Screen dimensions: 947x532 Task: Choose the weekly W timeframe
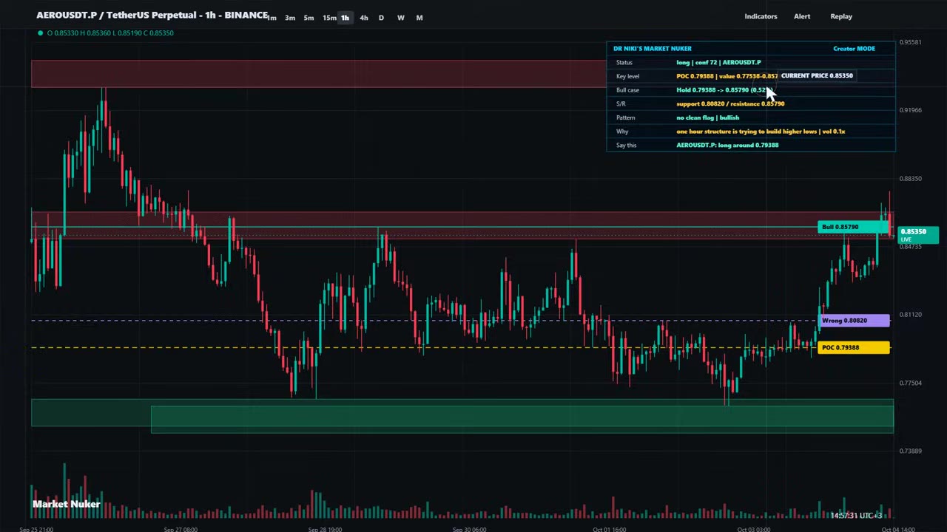[x=400, y=18]
